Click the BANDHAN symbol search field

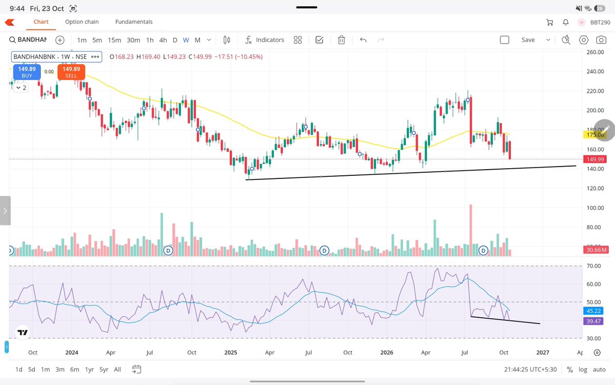coord(28,40)
